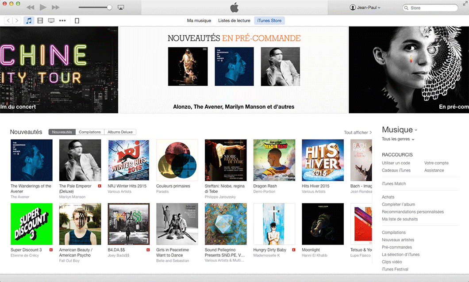
Task: Expand the Jean-Paul account dropdown
Action: (365, 8)
